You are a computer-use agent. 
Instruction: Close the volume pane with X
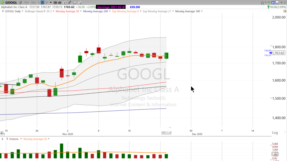pyautogui.click(x=2, y=139)
